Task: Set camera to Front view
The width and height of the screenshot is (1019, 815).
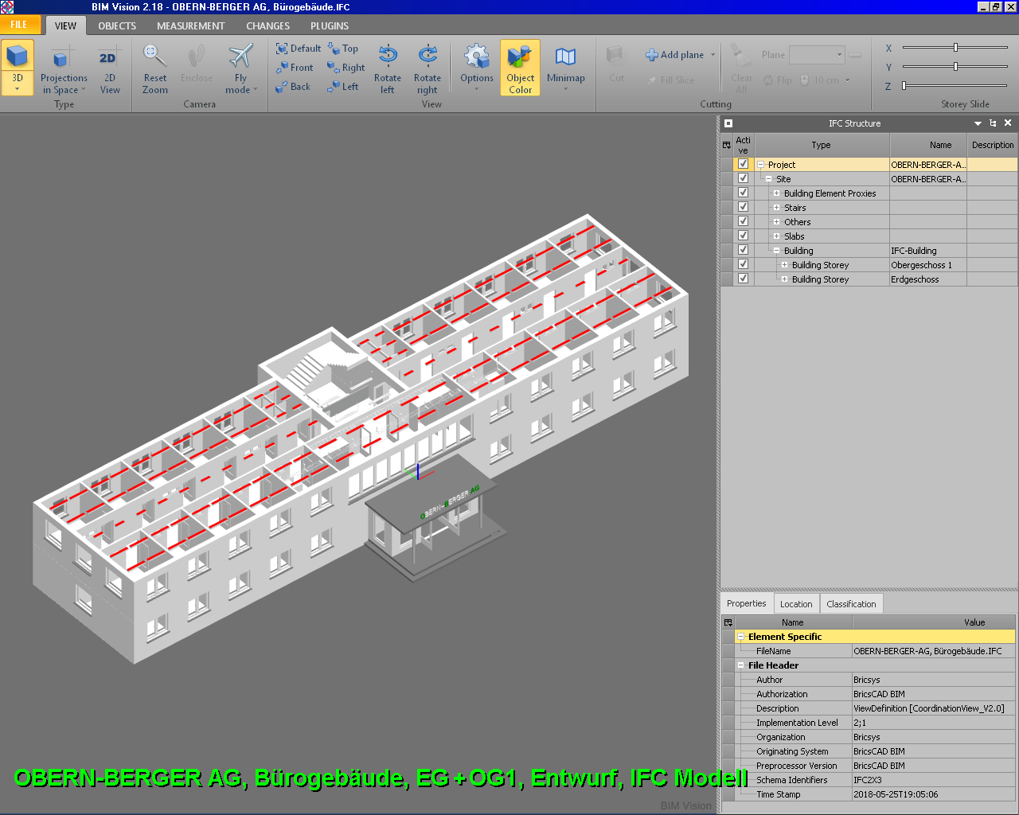Action: click(295, 68)
